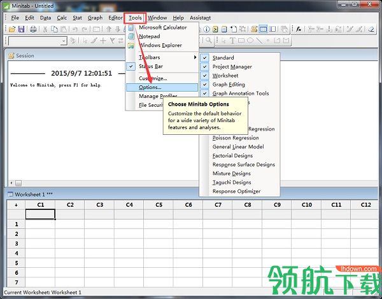The height and width of the screenshot is (299, 382).
Task: Select row 3 header in worksheet
Action: click(16, 244)
